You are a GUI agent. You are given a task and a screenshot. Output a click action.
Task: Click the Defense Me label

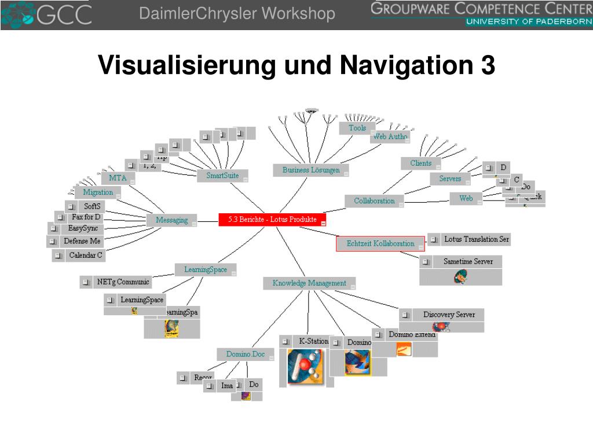82,241
